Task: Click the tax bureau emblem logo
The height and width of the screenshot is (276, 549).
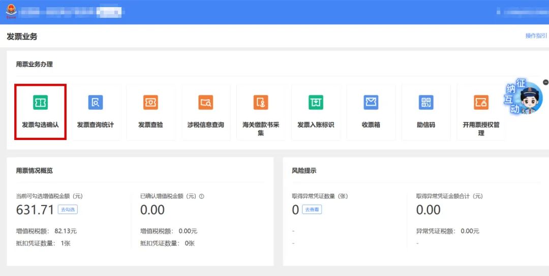Action: tap(11, 12)
